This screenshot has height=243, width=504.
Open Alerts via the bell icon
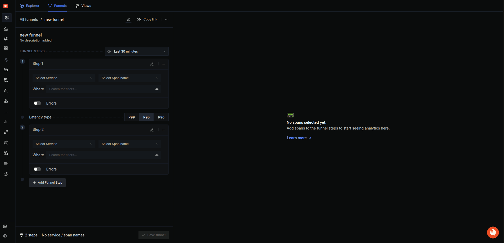point(6,39)
